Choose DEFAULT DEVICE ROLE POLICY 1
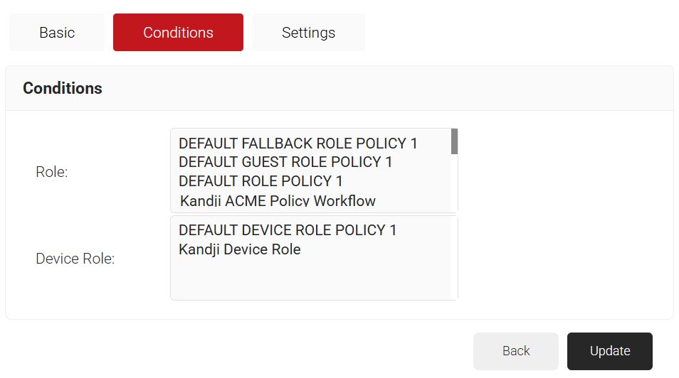 pyautogui.click(x=288, y=230)
